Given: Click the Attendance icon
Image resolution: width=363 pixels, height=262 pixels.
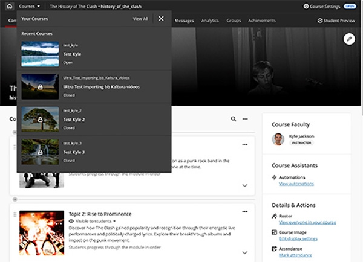Looking at the screenshot, I should [x=274, y=249].
